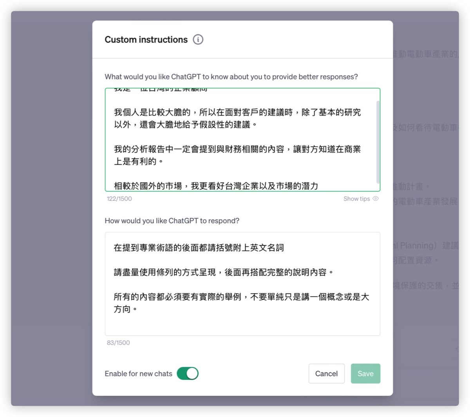This screenshot has height=417, width=470.
Task: Click the 'How would you like ChatGPT to respond?' label
Action: click(172, 221)
